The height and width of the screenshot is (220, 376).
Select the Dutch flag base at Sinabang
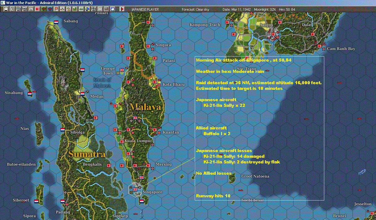(x=30, y=94)
